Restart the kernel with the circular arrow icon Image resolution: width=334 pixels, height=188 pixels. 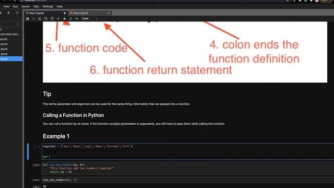coord(70,19)
